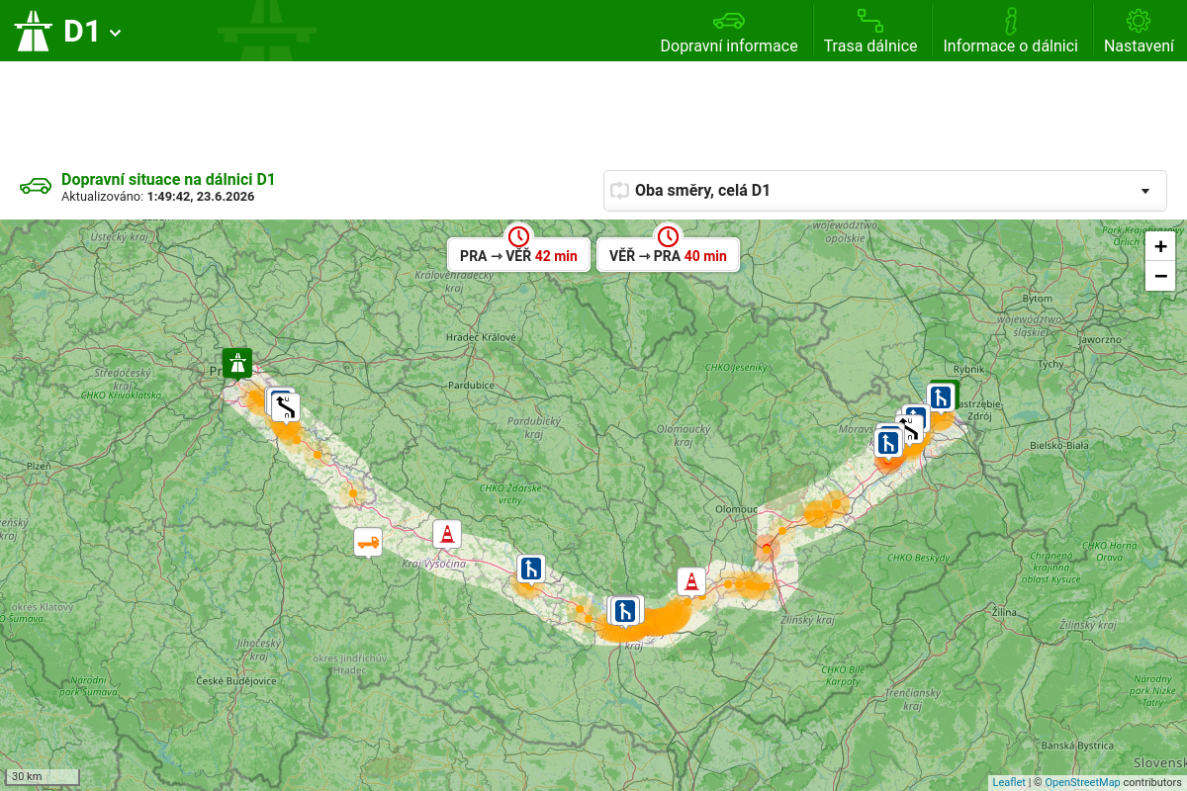Open Informace o dálnici tab
The width and height of the screenshot is (1187, 791).
tap(1010, 31)
